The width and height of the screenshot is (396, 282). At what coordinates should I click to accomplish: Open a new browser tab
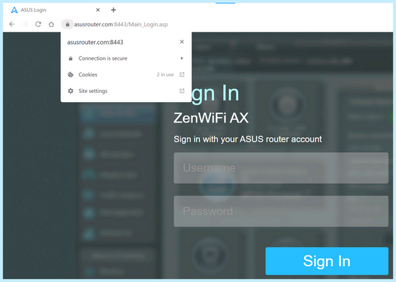click(x=114, y=10)
